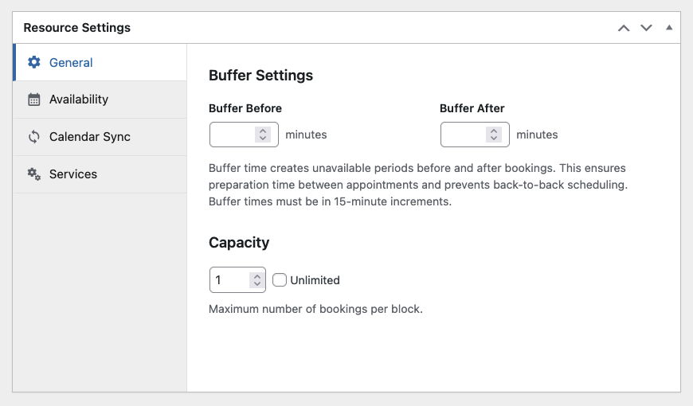Click the General gear icon
The image size is (693, 406).
[x=34, y=62]
